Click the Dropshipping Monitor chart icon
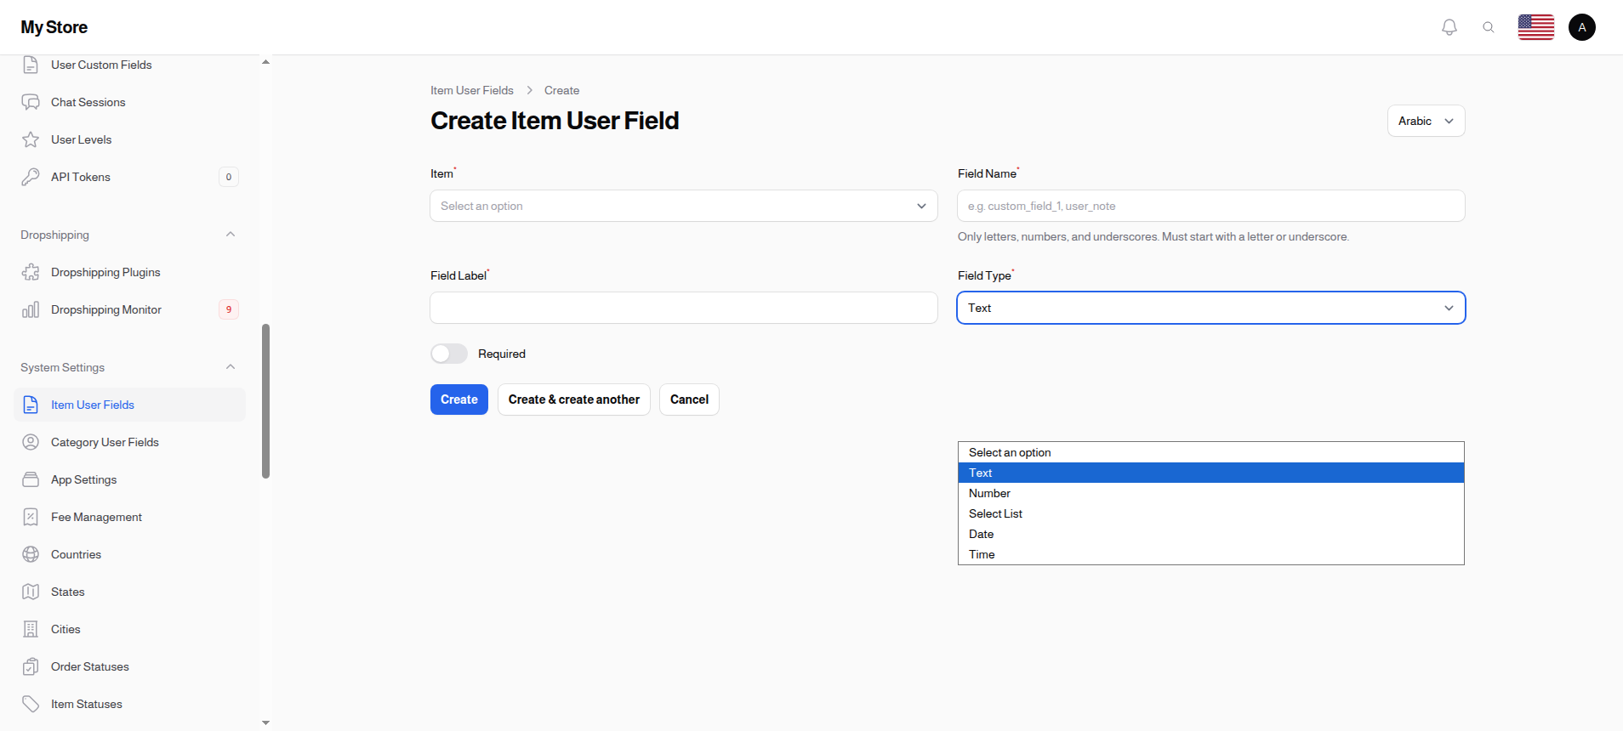The width and height of the screenshot is (1623, 731). pos(31,309)
